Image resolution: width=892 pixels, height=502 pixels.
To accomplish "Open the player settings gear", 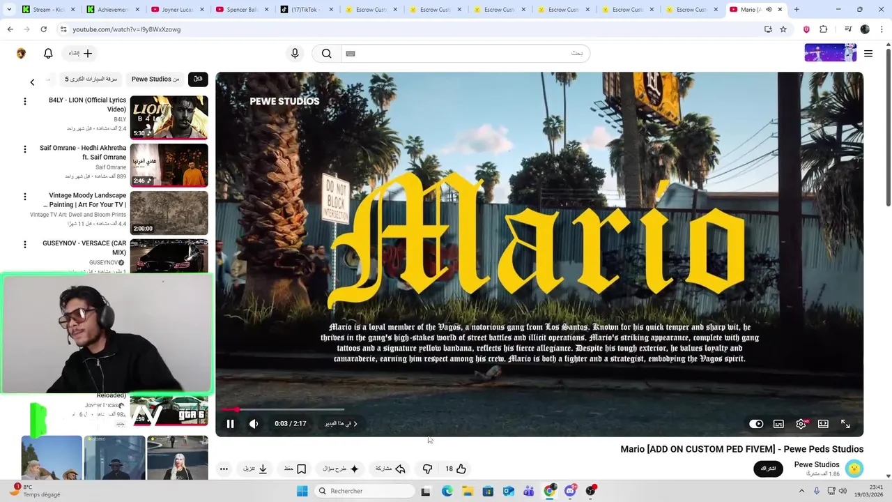I will pos(801,424).
